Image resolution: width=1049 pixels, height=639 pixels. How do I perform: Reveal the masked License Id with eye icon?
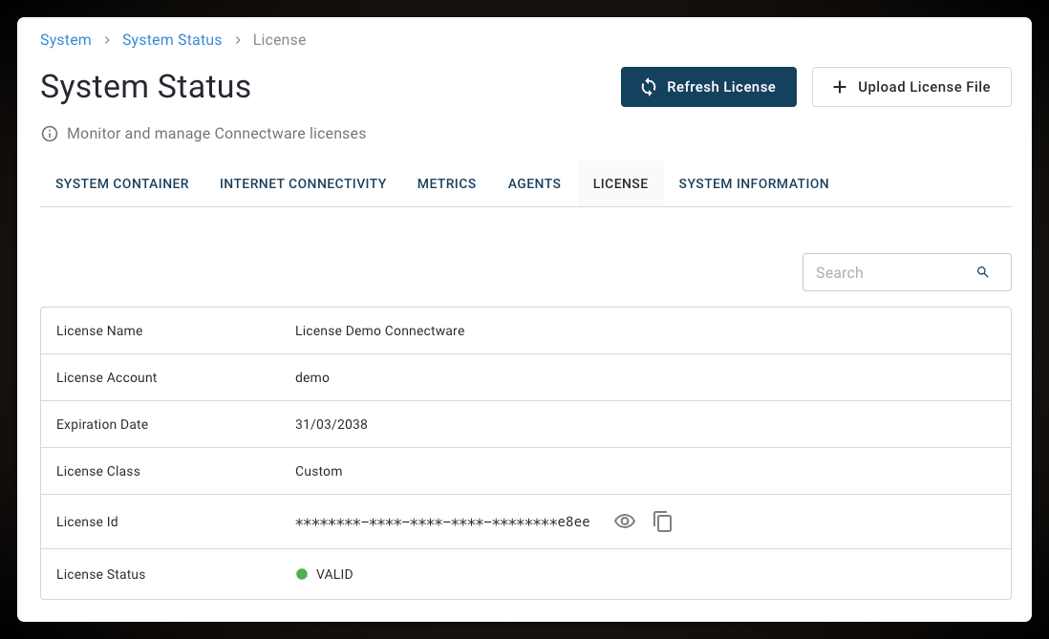click(625, 522)
